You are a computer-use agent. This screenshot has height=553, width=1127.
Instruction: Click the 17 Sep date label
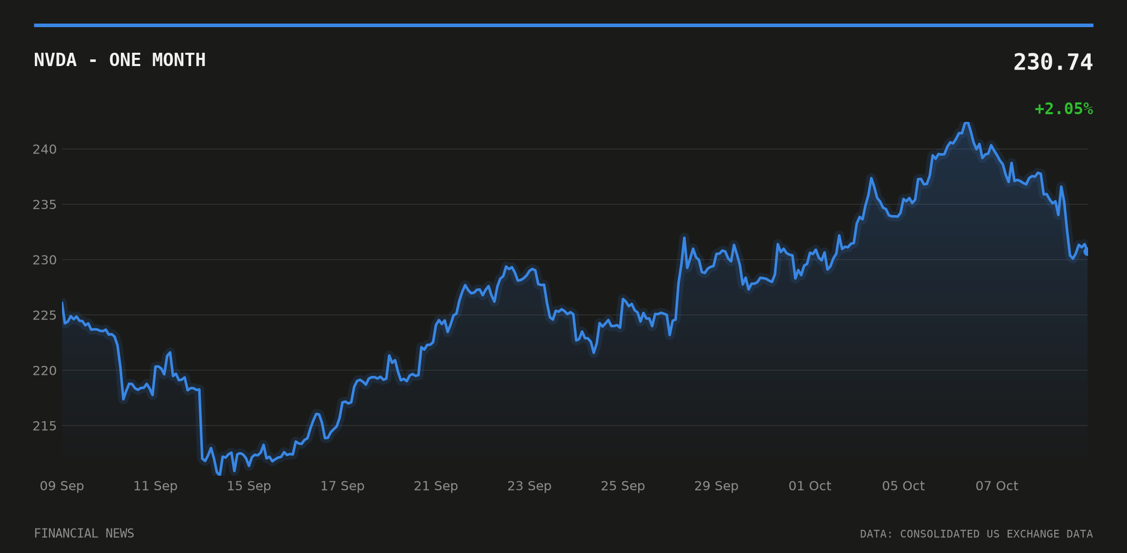tap(342, 486)
